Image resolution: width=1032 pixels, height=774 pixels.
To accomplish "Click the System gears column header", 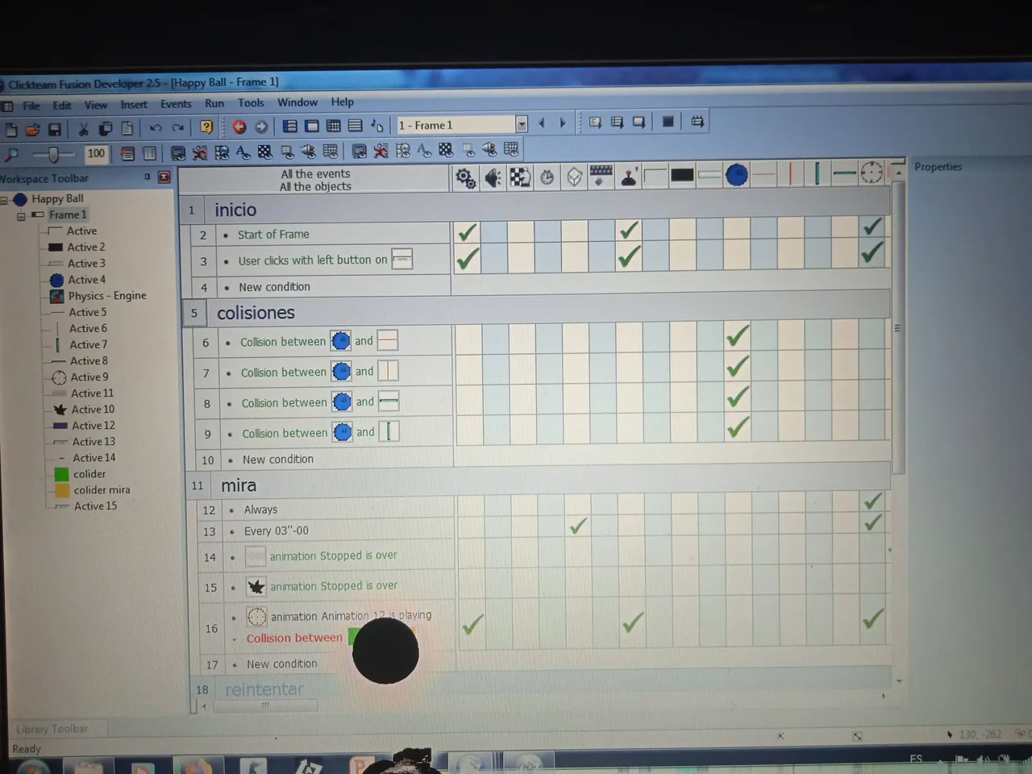I will pos(465,177).
